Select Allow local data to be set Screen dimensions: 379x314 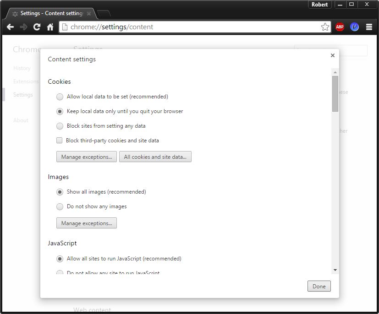coord(60,97)
